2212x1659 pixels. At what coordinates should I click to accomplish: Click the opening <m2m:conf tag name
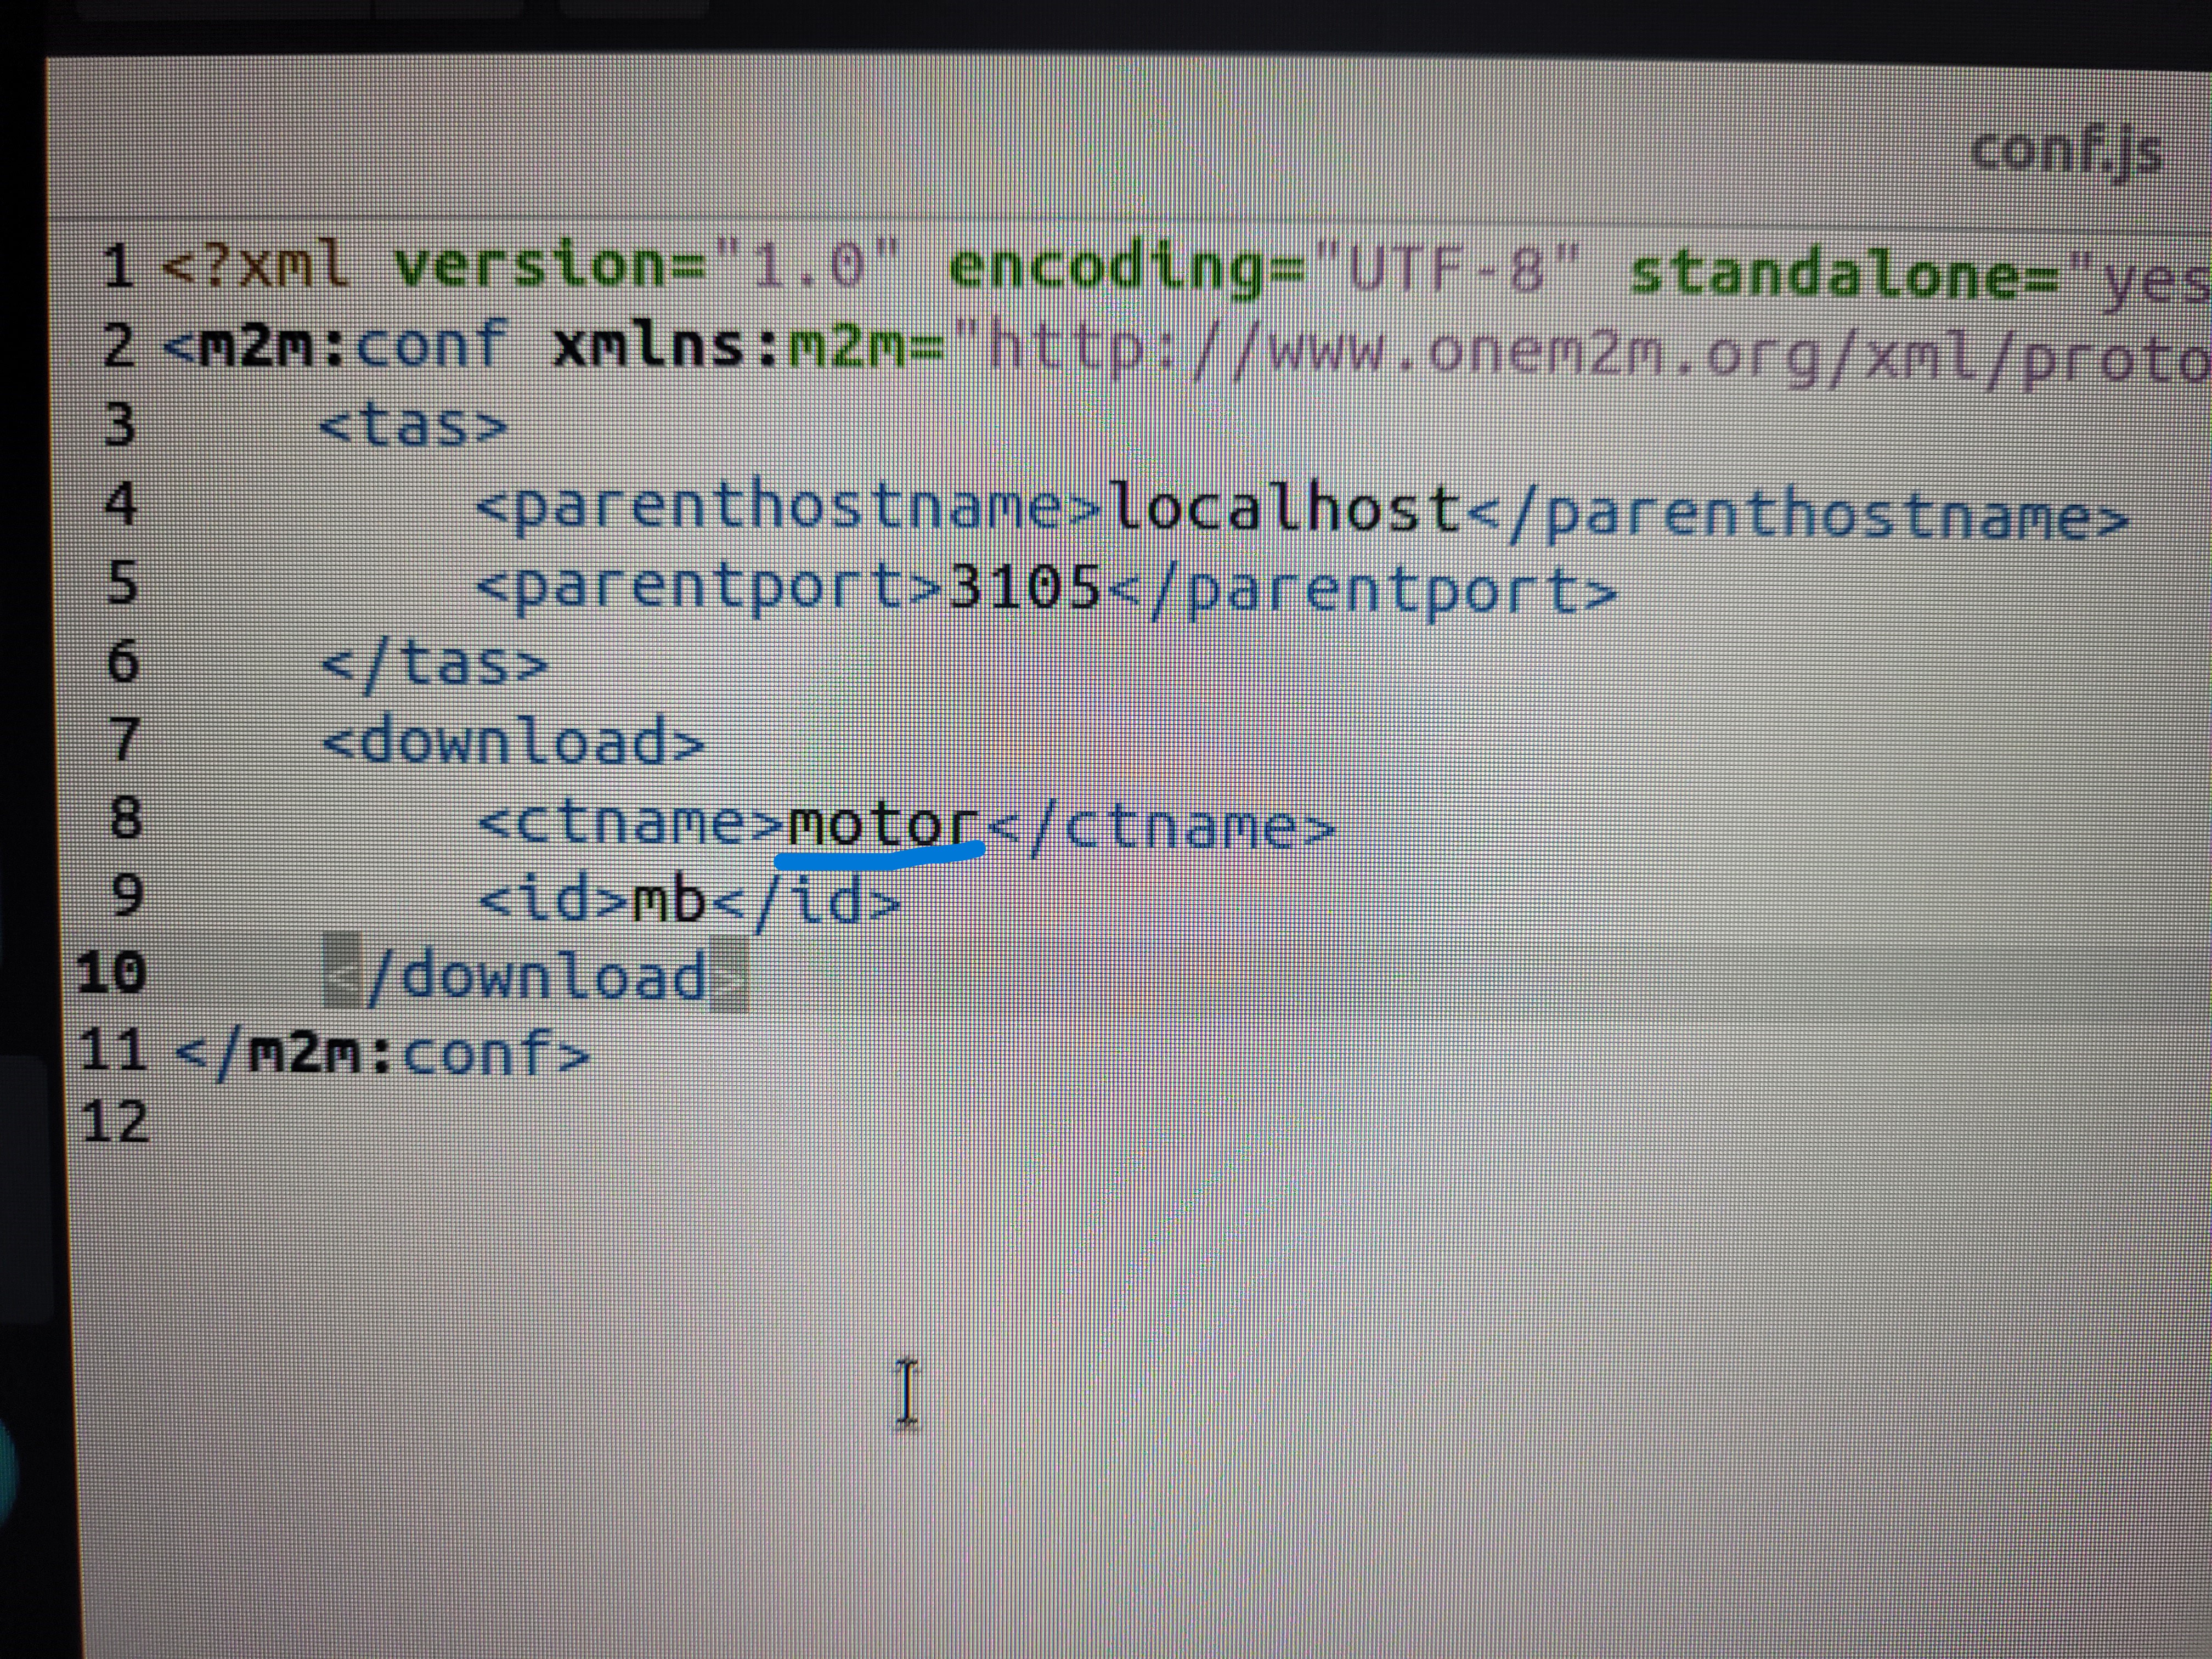coord(335,346)
